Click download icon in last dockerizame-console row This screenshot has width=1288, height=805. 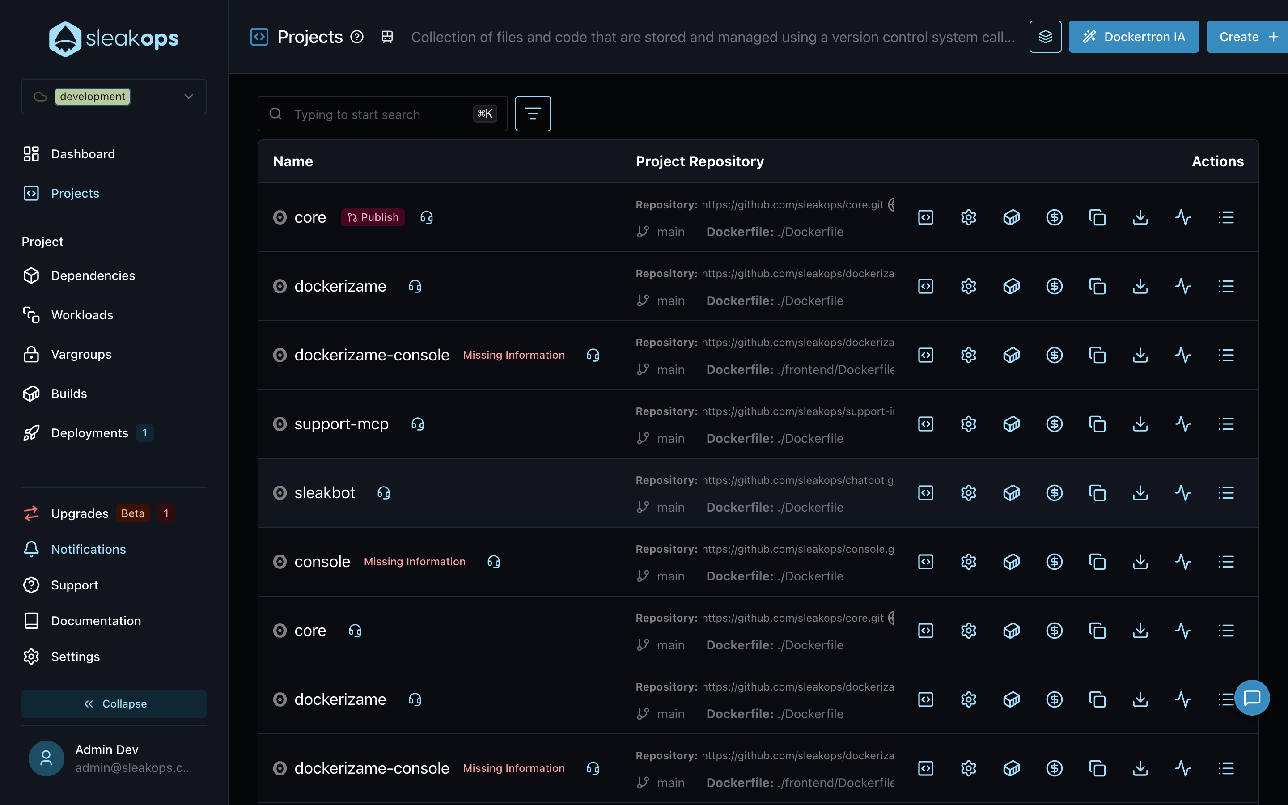(1140, 768)
